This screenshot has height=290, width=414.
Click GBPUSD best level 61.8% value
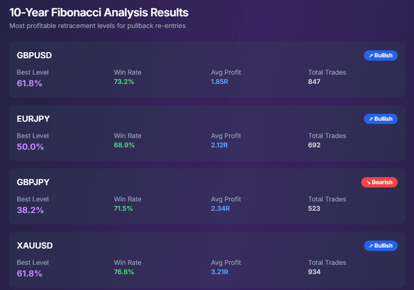(29, 83)
